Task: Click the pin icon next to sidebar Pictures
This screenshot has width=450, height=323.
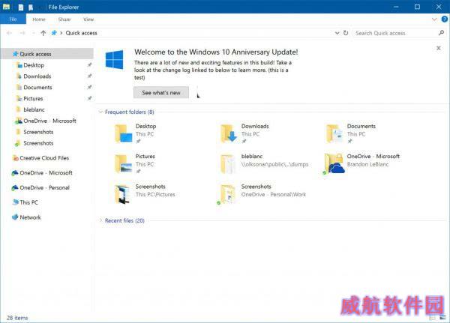Action: [x=89, y=98]
